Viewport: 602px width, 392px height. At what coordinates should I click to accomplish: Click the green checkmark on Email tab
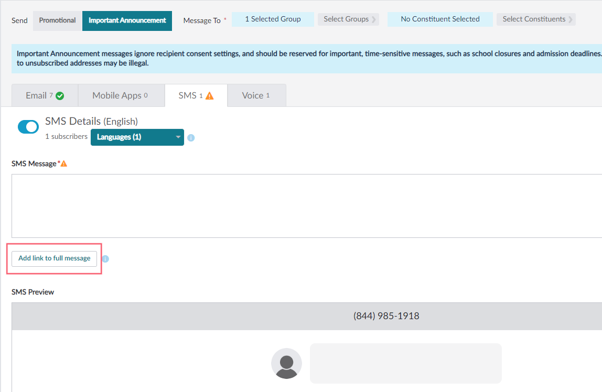[x=60, y=96]
